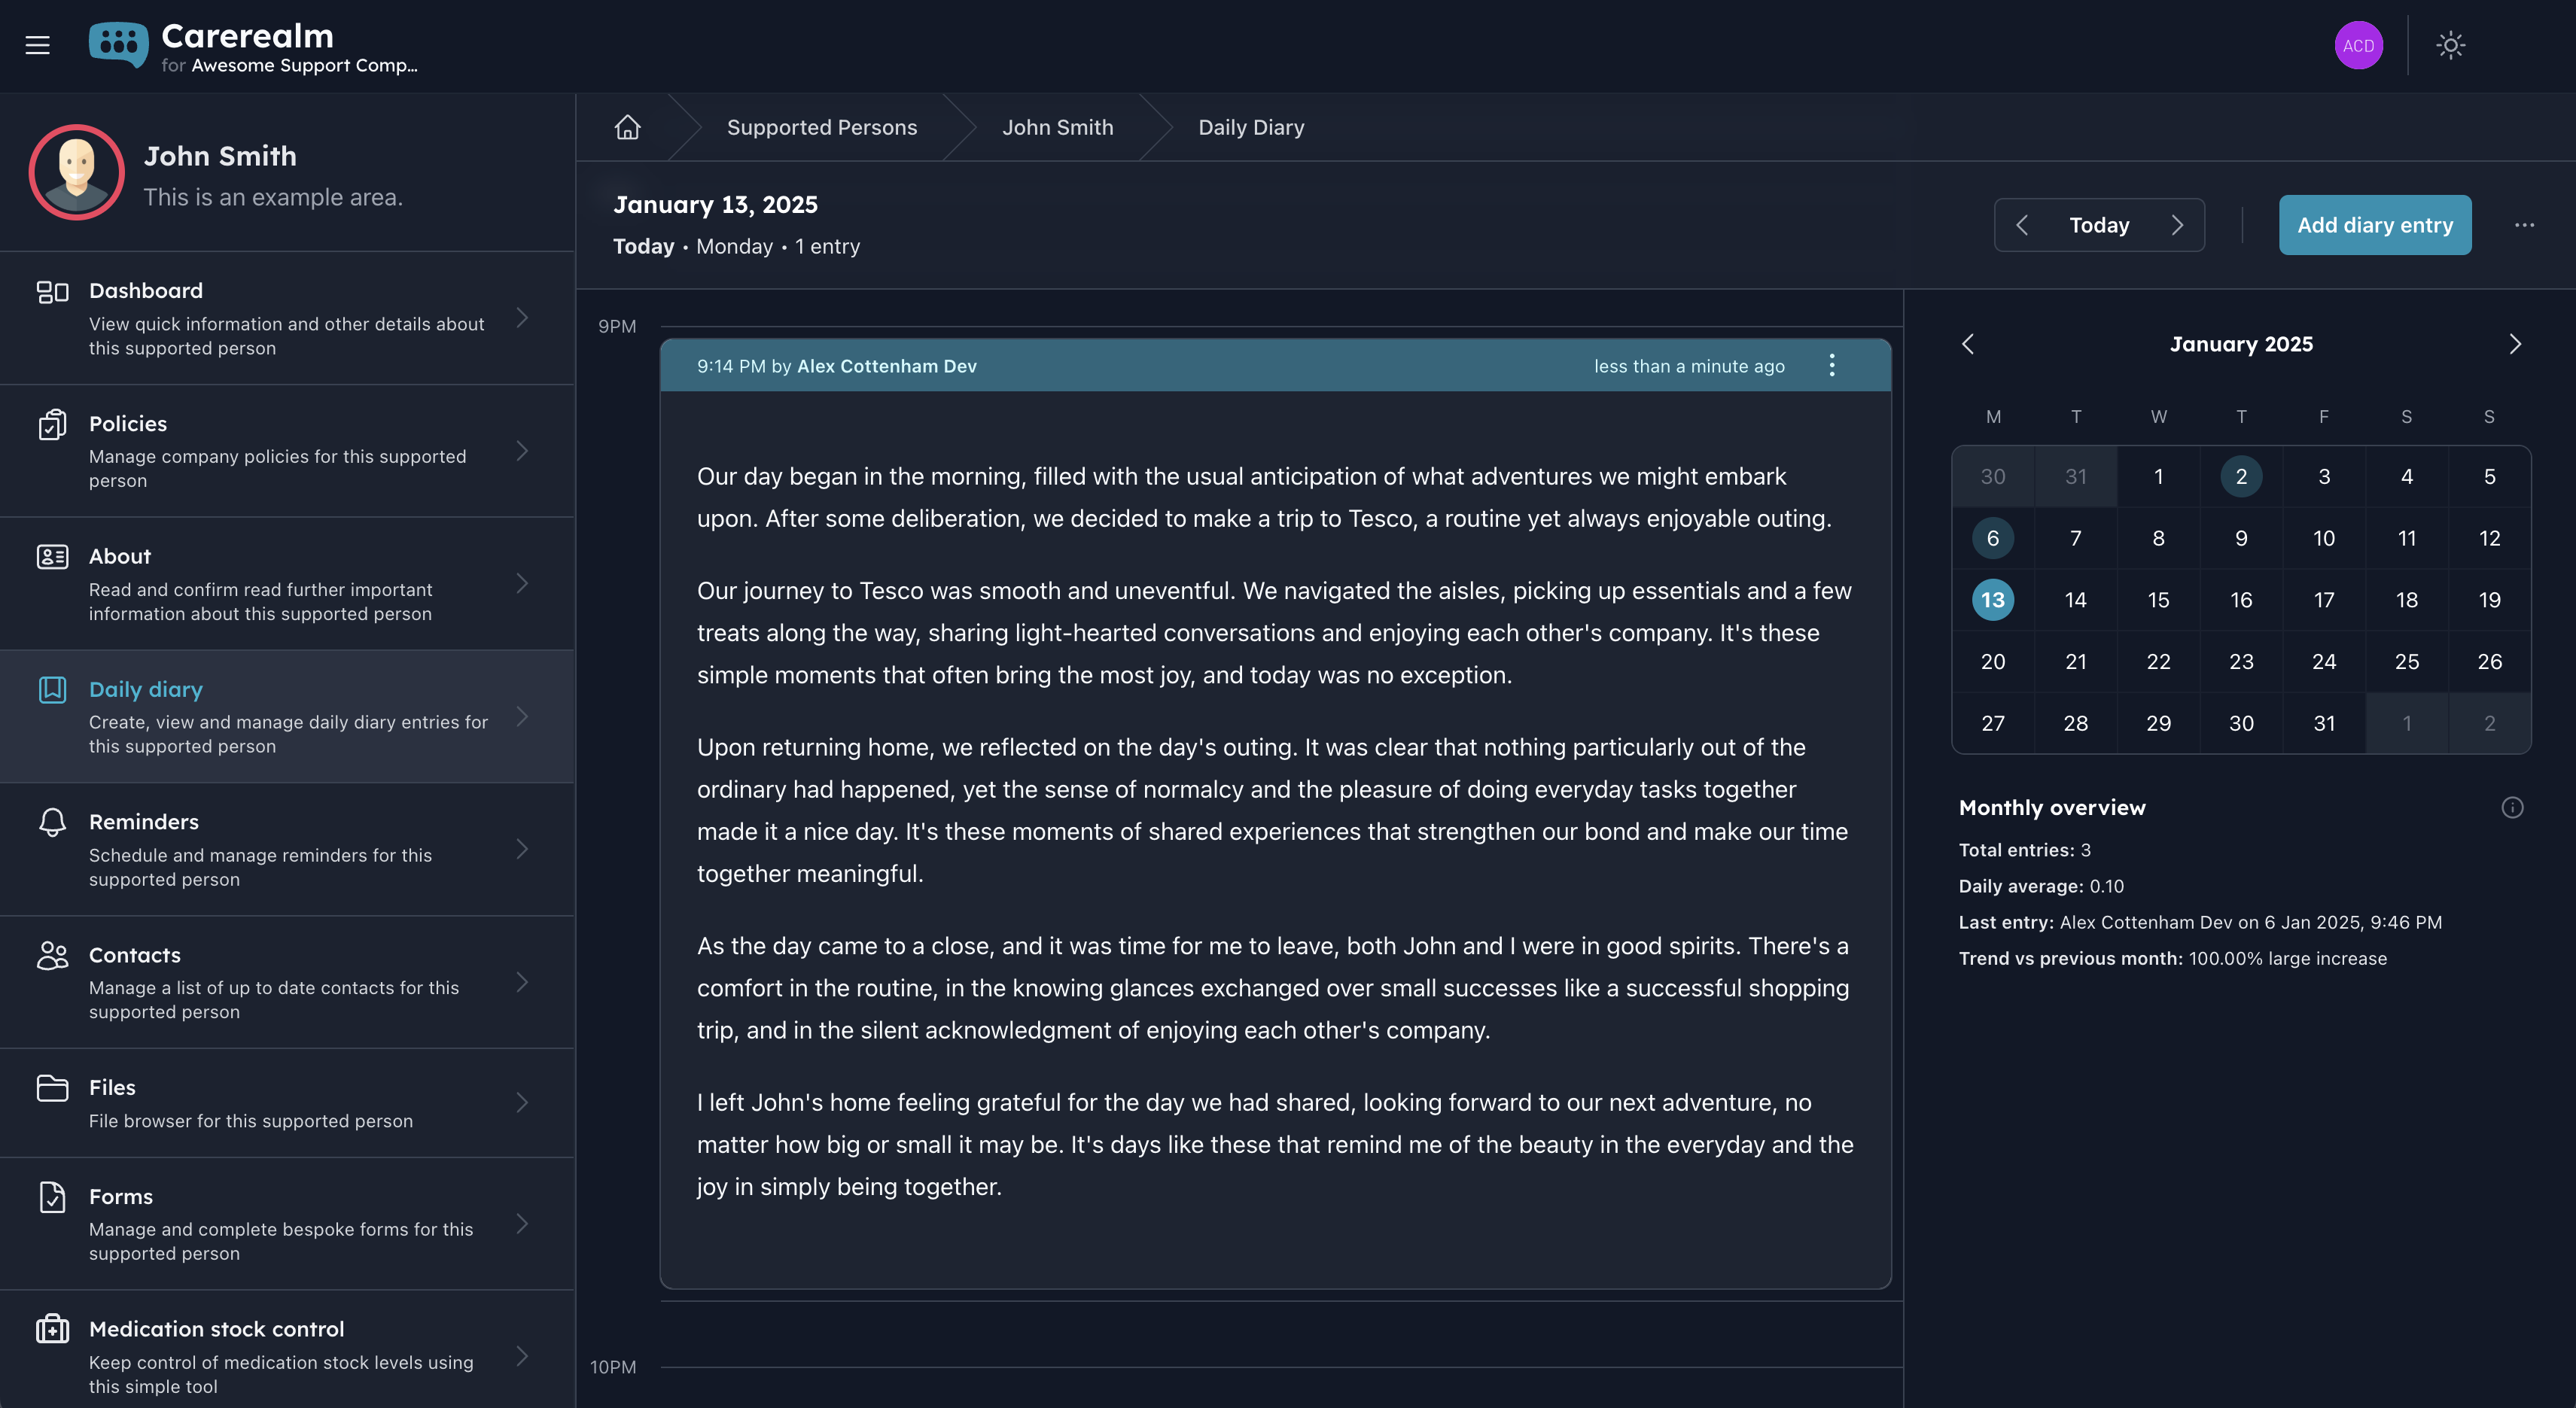2576x1408 pixels.
Task: Go to next month in calendar
Action: tap(2515, 344)
